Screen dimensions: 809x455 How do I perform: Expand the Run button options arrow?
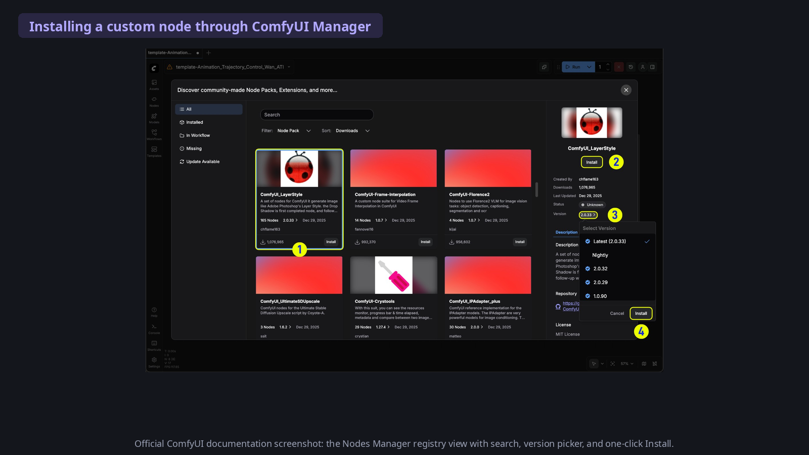[589, 67]
